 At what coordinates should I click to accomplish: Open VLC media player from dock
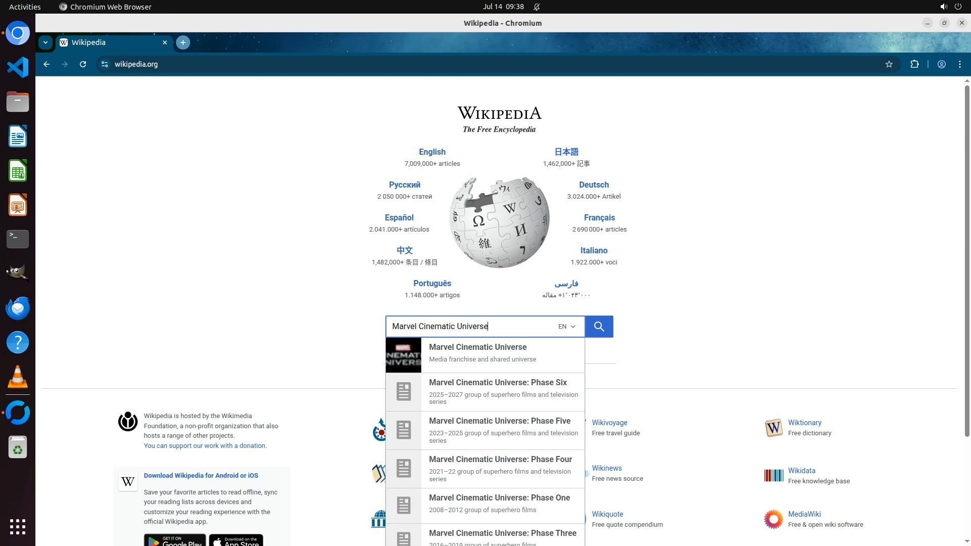[x=18, y=377]
